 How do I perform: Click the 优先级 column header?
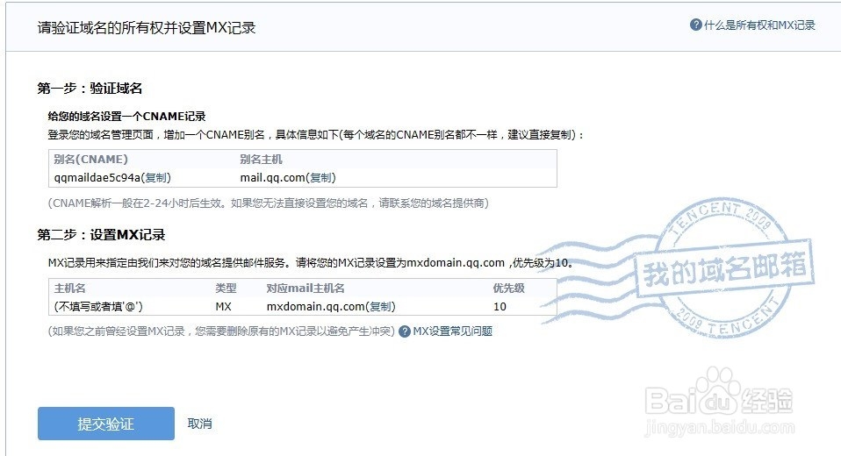pos(508,289)
